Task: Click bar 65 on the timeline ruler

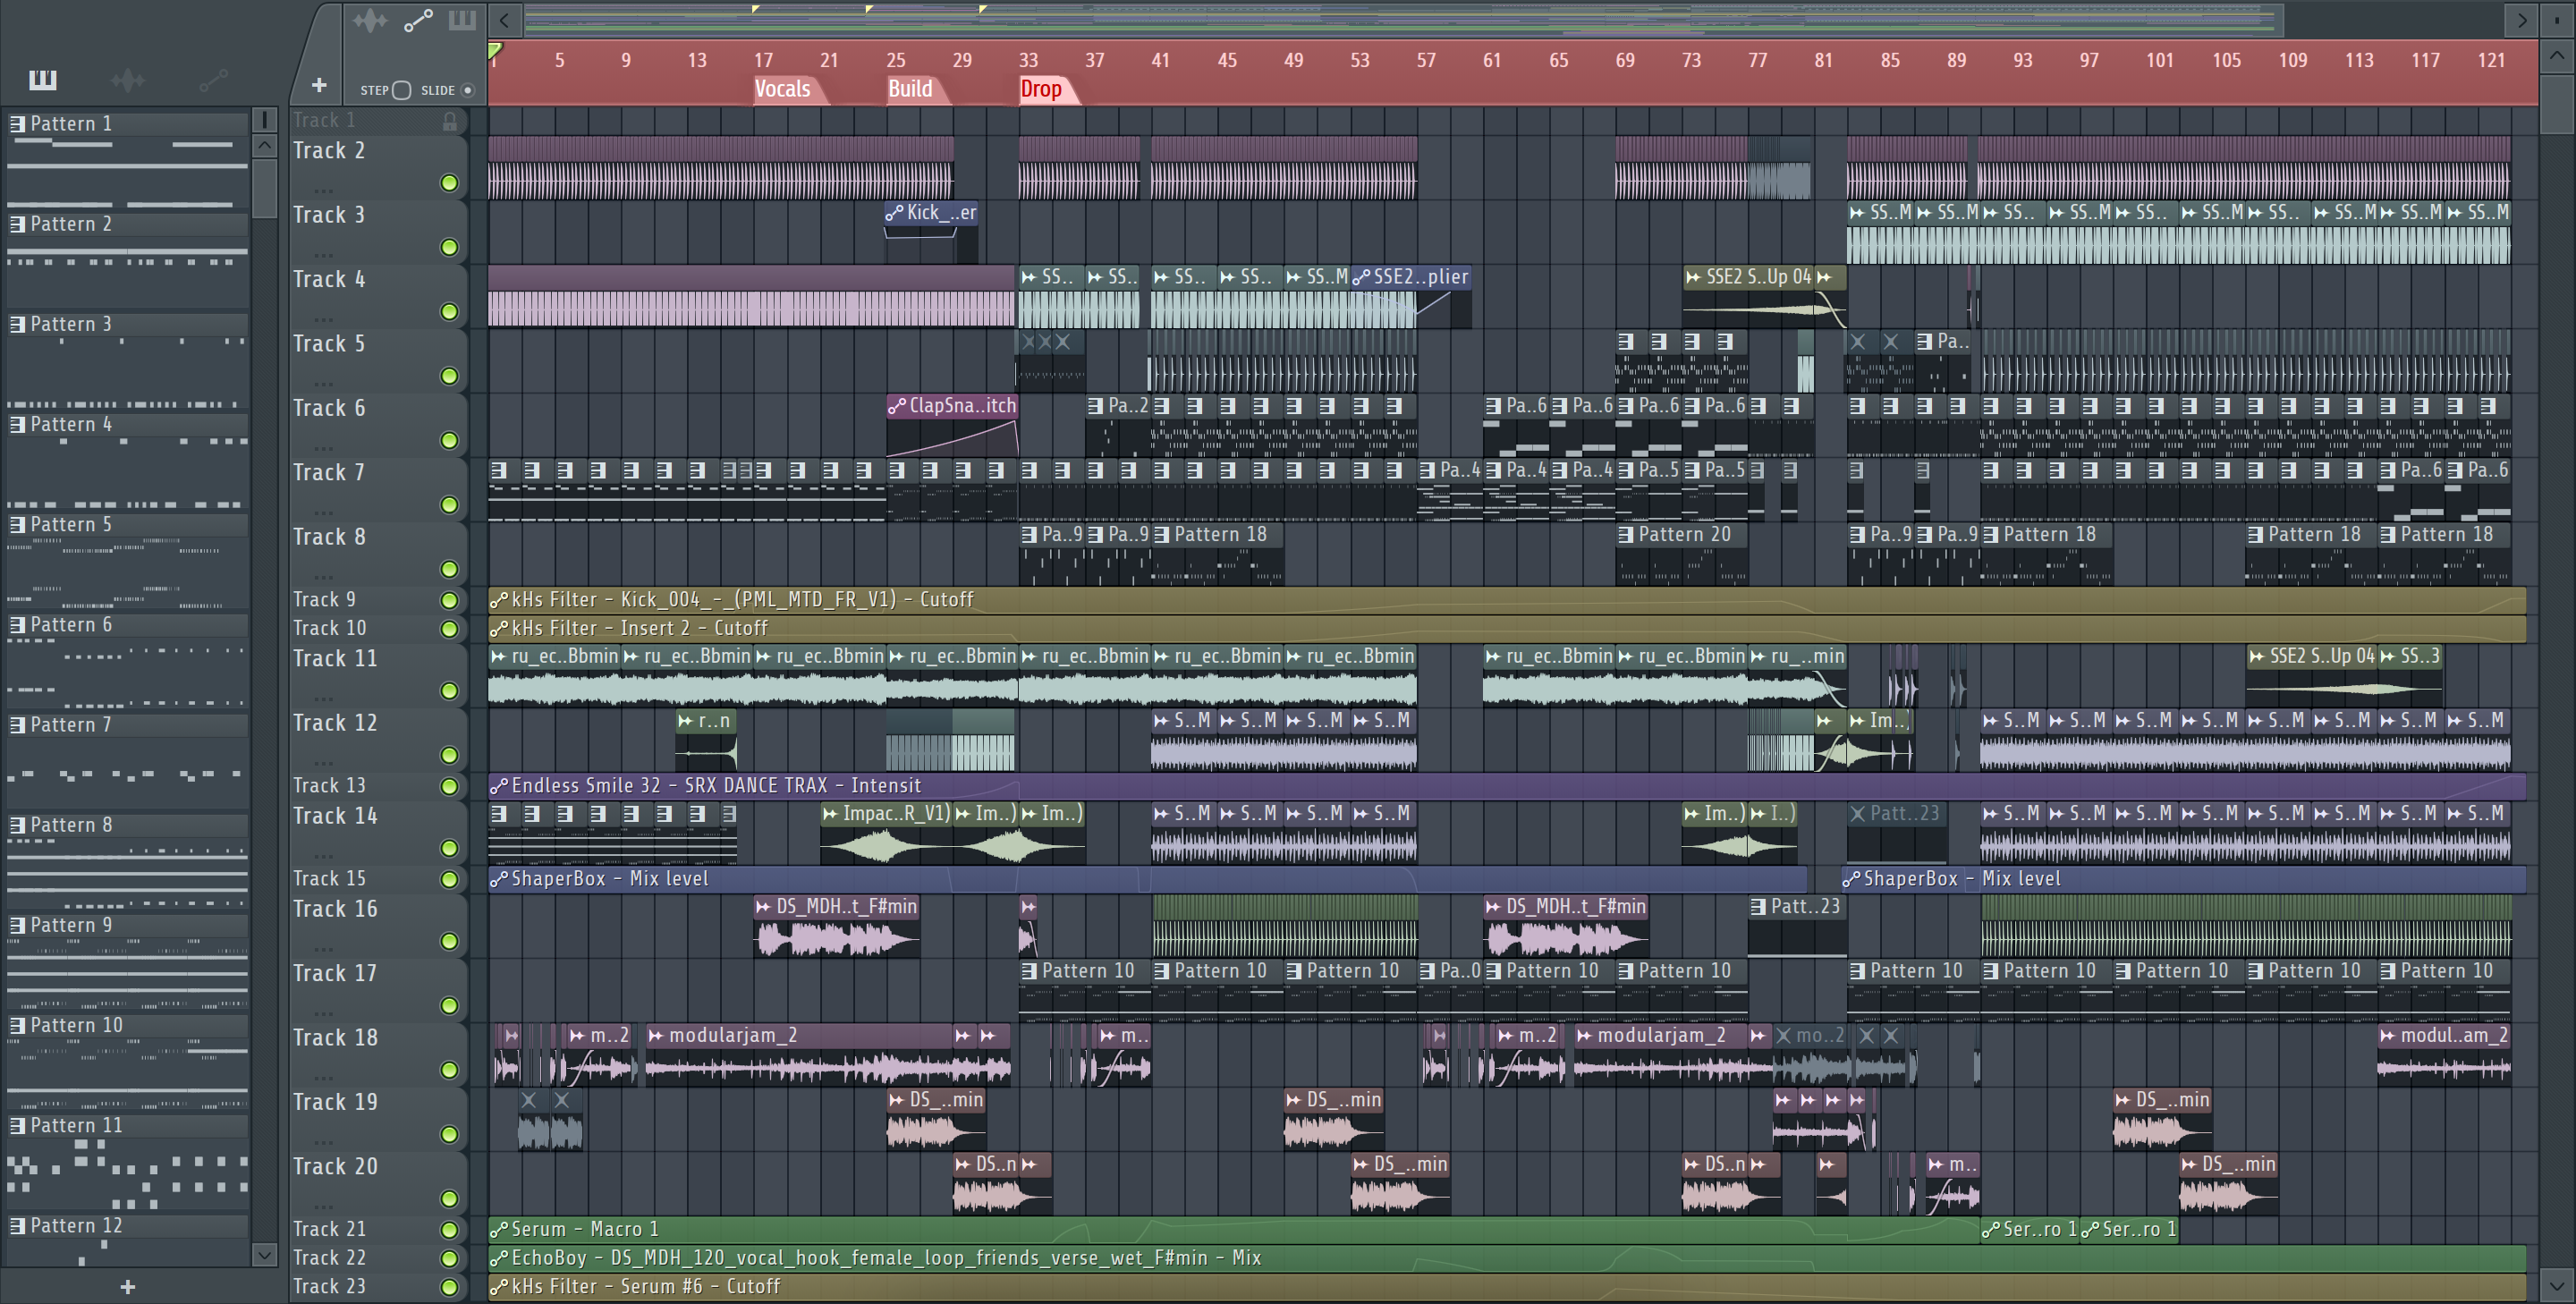Action: tap(1558, 60)
